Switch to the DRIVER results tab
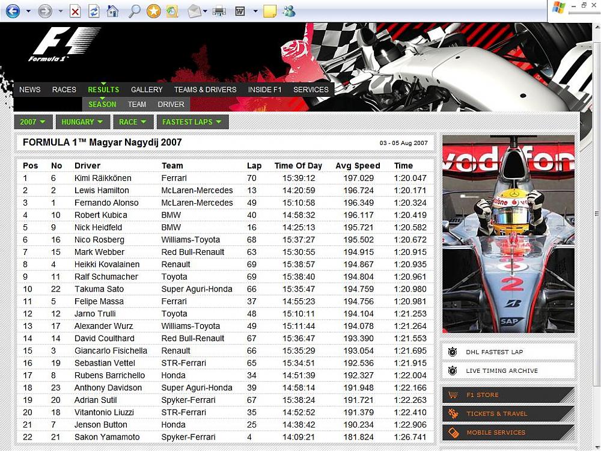The height and width of the screenshot is (451, 601). (171, 105)
